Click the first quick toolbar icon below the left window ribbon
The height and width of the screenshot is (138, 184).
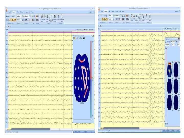click(x=6, y=27)
